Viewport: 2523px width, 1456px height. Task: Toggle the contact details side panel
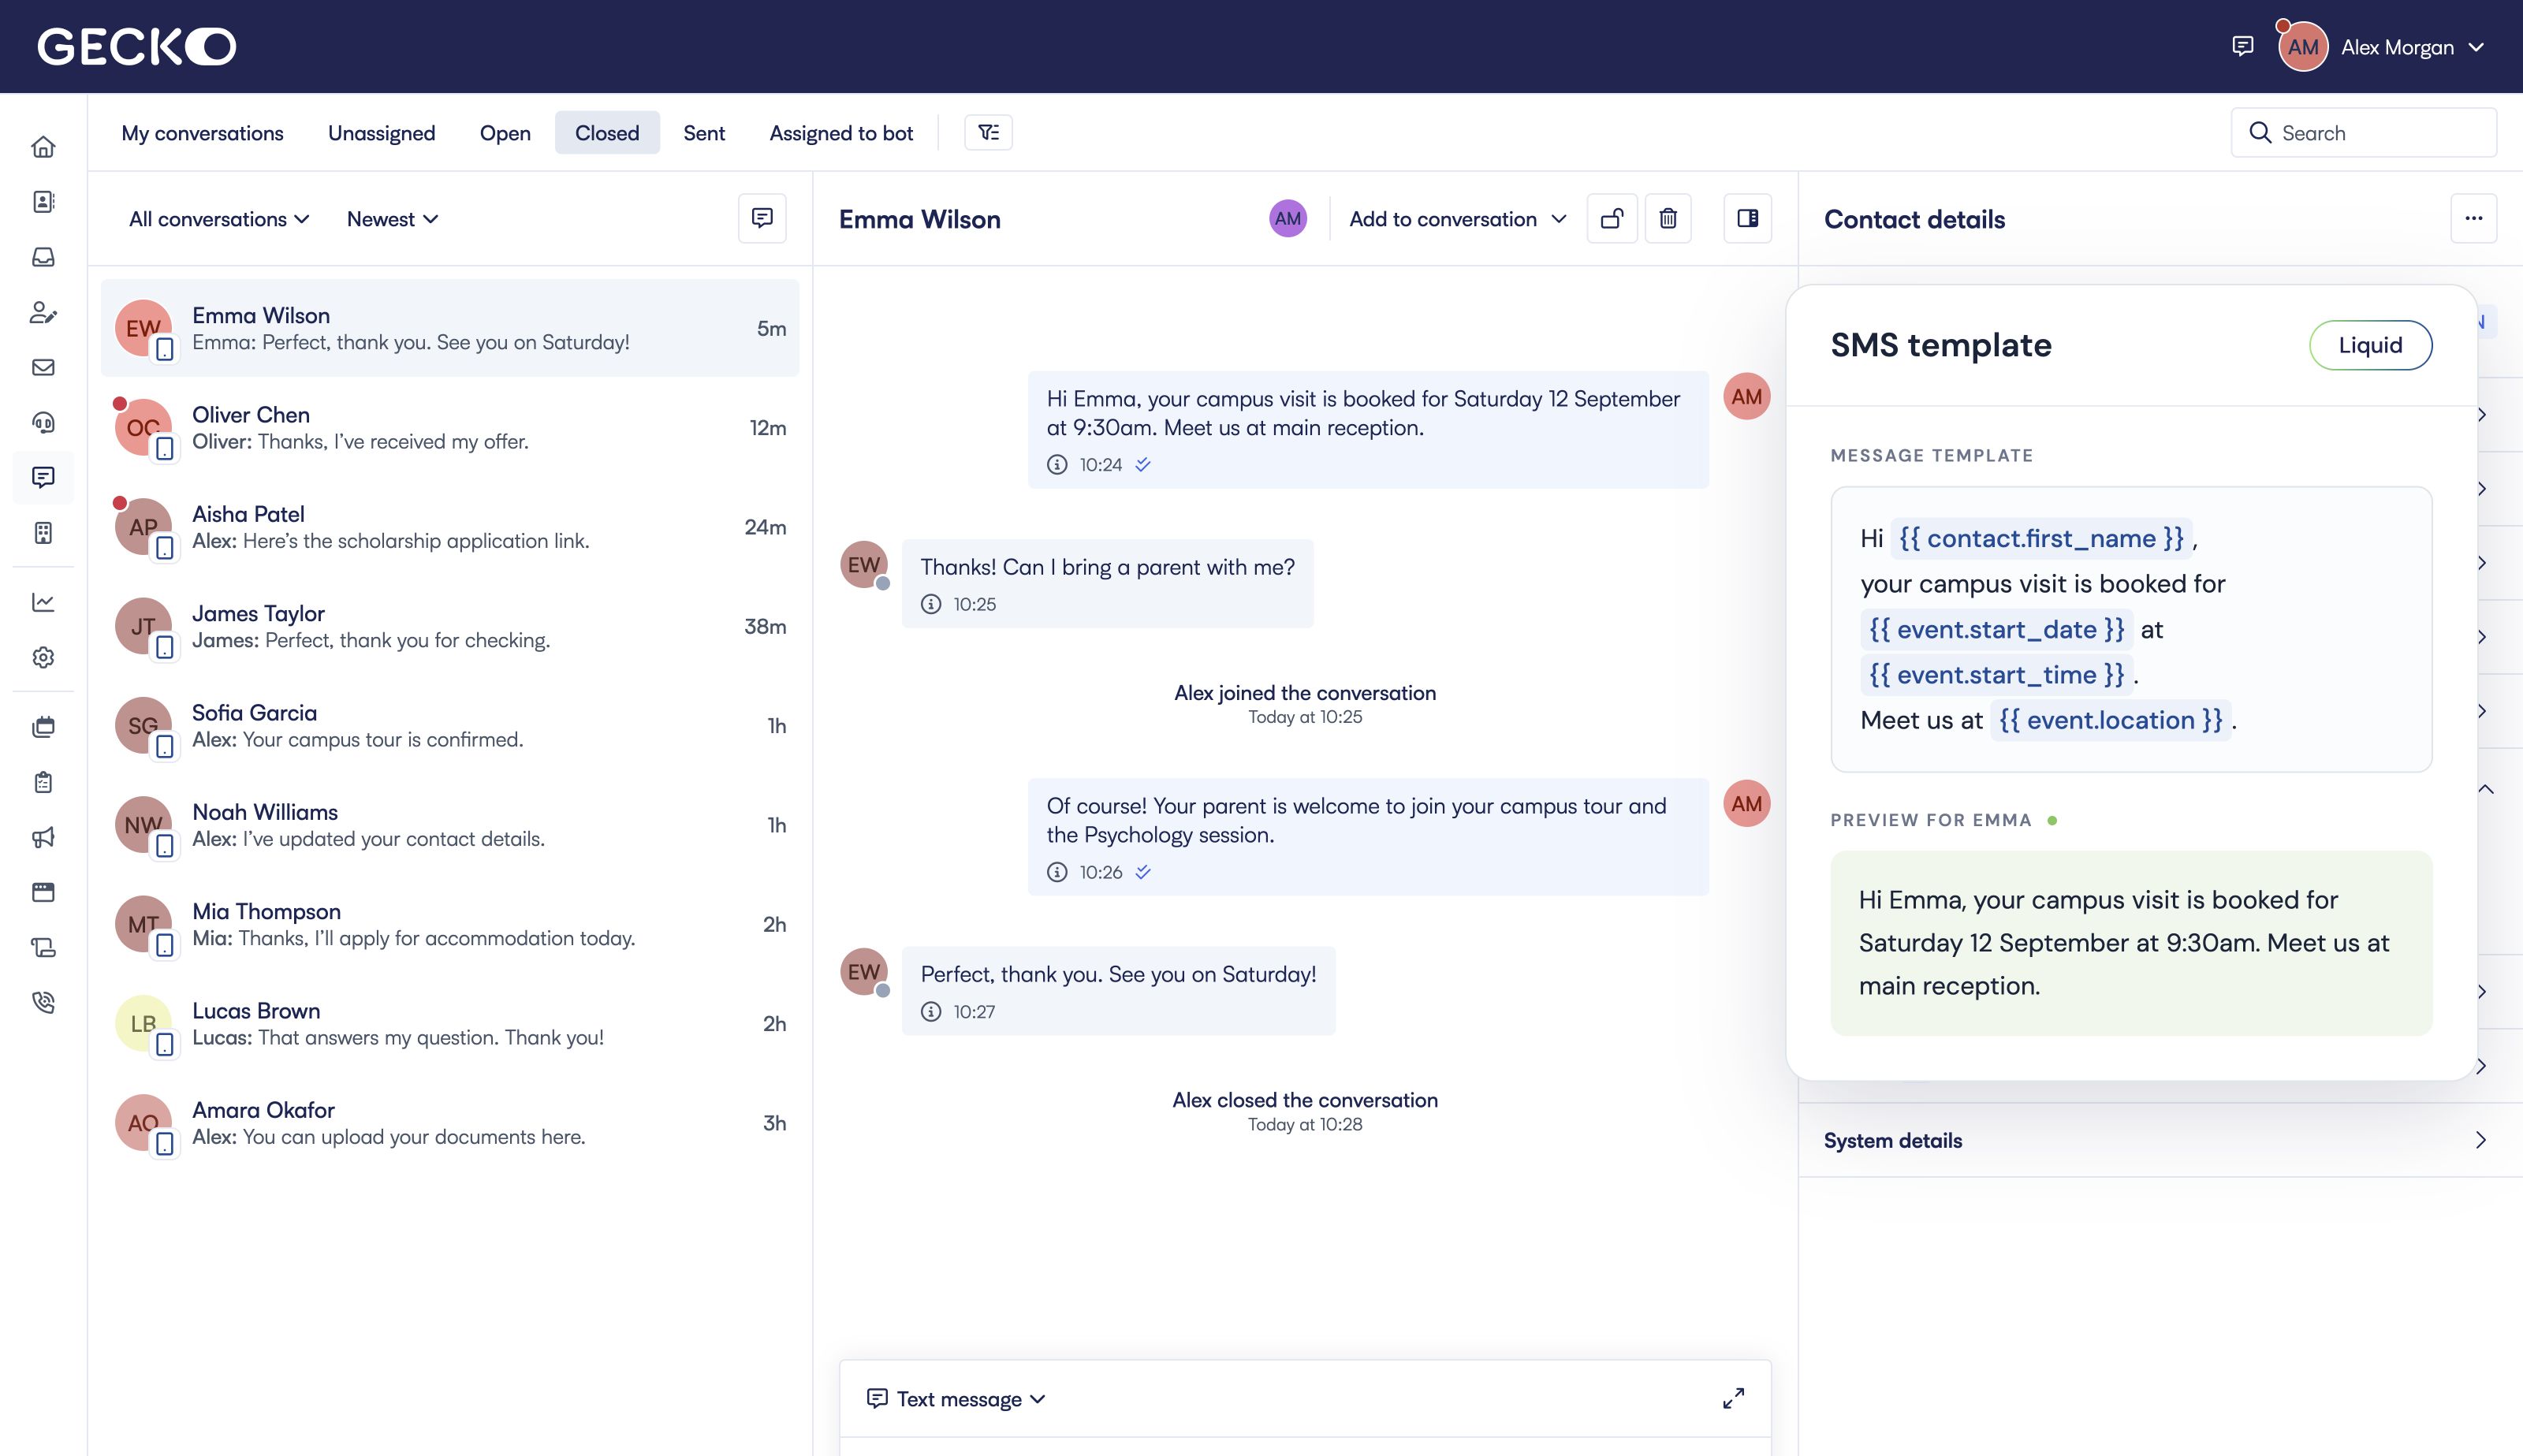(1748, 218)
